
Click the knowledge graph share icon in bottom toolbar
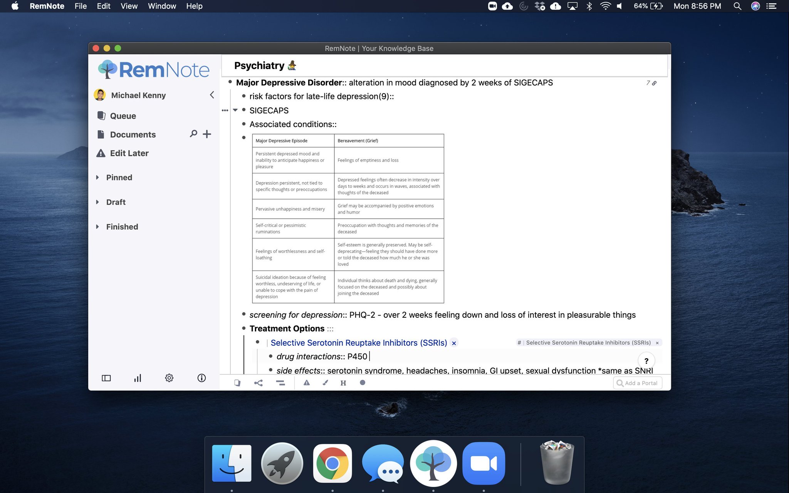click(259, 382)
